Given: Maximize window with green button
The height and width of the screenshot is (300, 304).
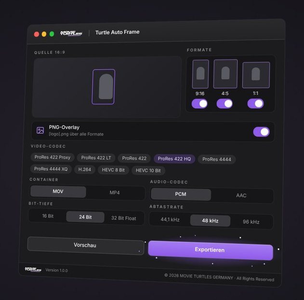Looking at the screenshot, I should click(x=52, y=34).
